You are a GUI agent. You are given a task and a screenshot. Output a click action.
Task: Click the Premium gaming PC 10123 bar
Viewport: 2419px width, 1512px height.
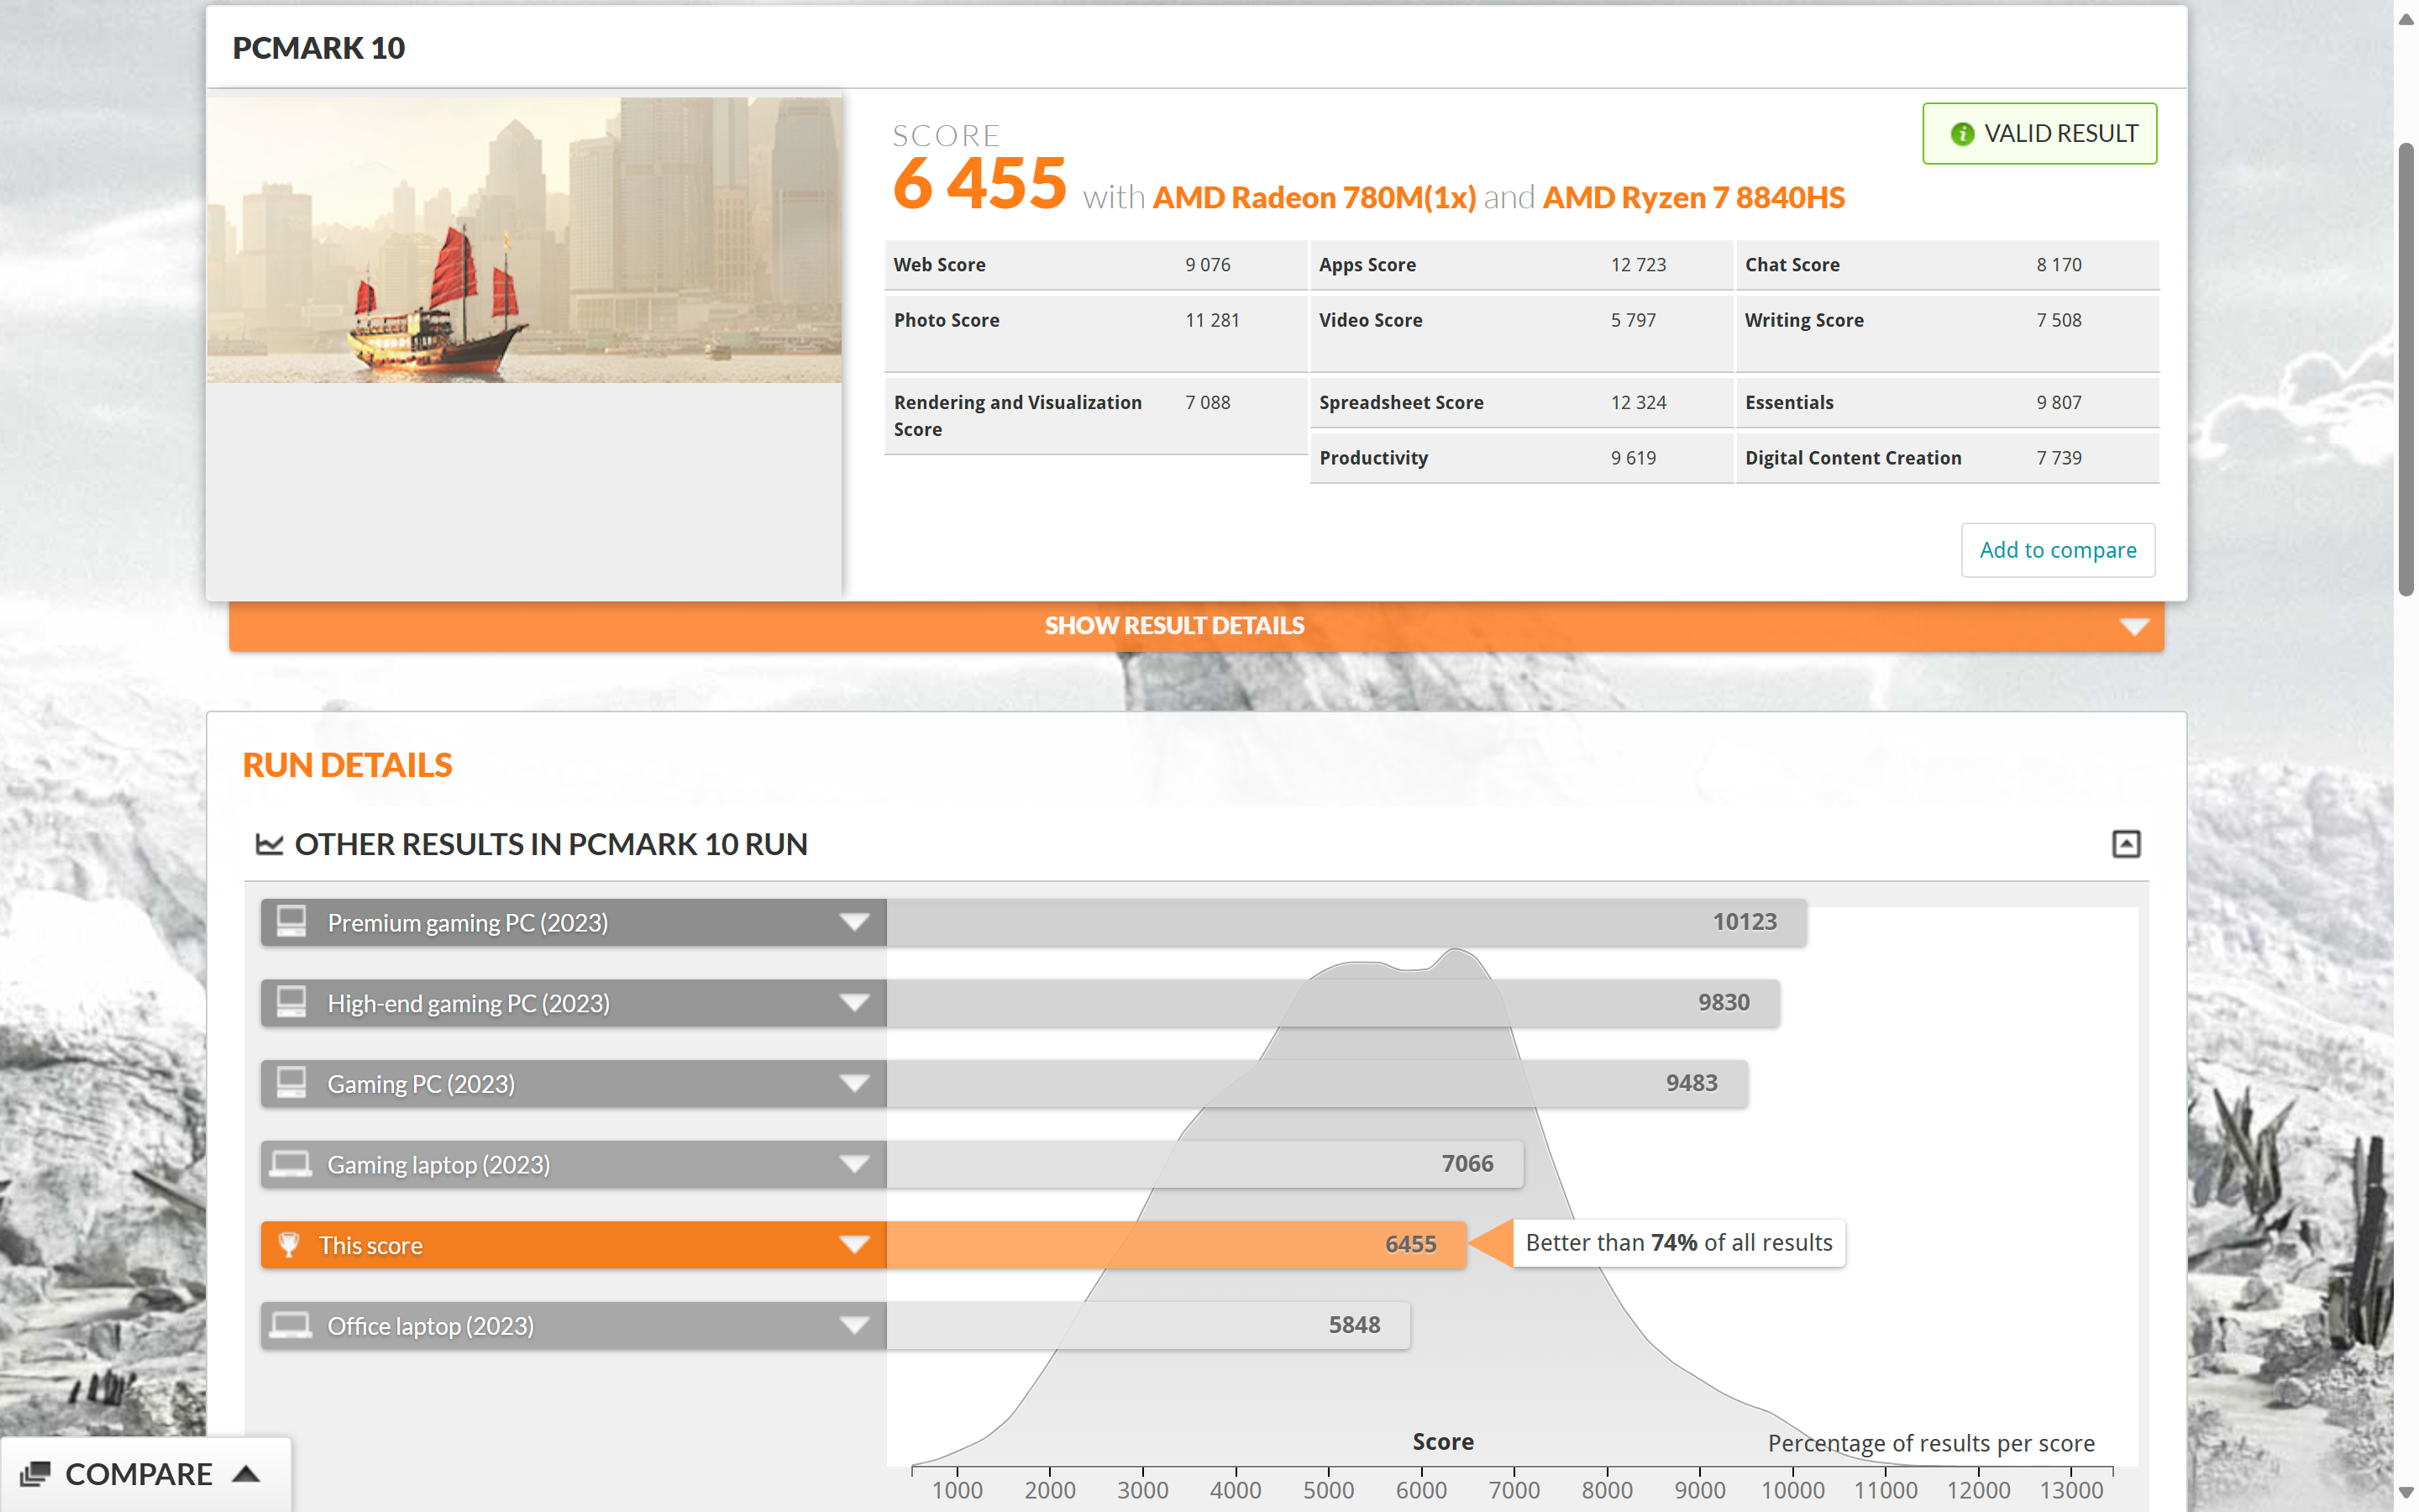point(1346,922)
